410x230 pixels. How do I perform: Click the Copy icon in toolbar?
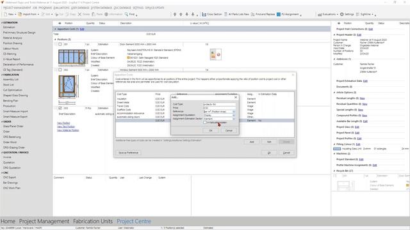[67, 14]
